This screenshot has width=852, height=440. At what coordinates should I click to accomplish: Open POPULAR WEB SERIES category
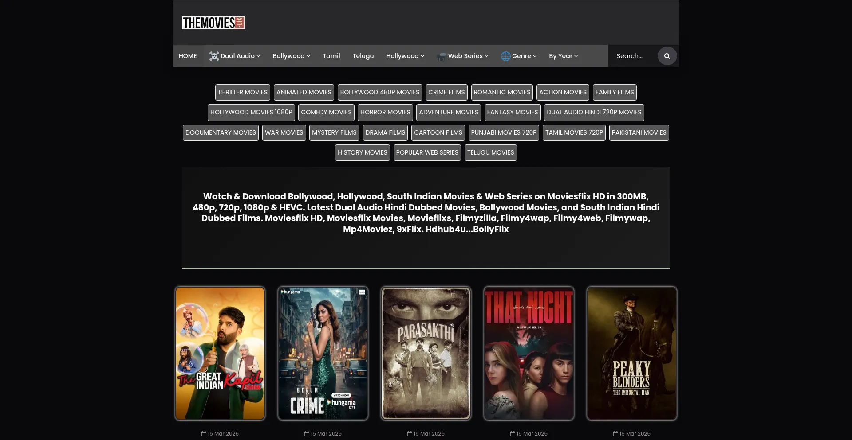point(427,152)
